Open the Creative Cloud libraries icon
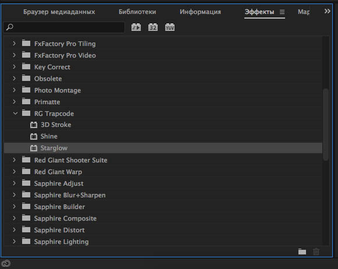338x269 pixels. (x=6, y=263)
